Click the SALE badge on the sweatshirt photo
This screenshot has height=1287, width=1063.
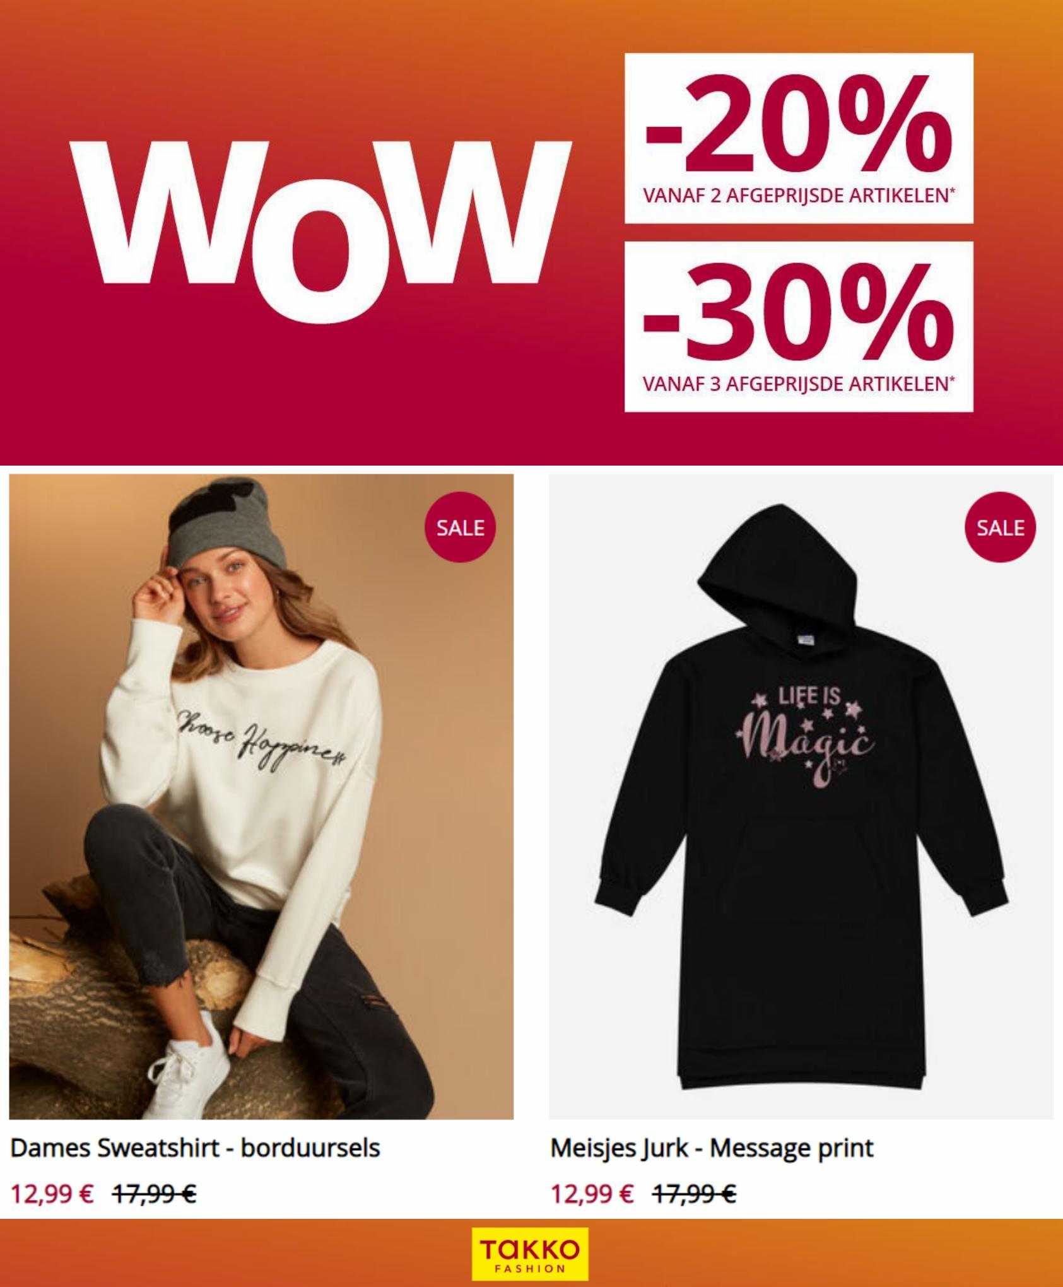461,527
